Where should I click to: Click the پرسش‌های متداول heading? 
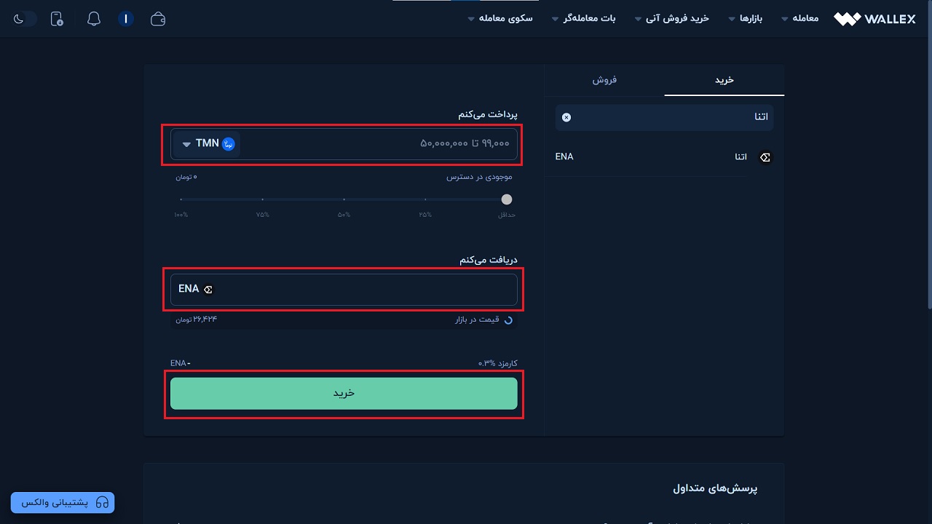click(716, 488)
